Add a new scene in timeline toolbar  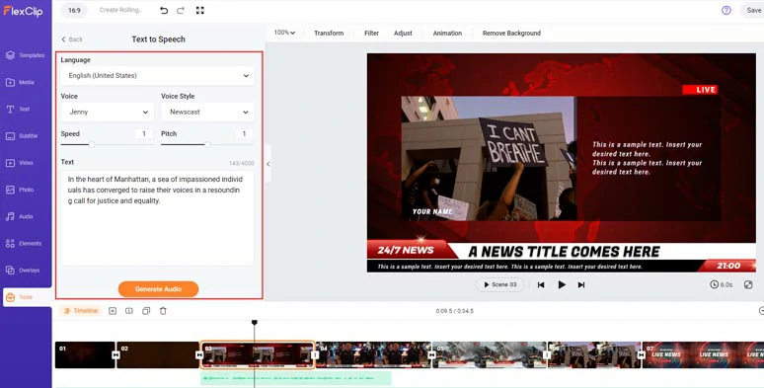pos(113,310)
